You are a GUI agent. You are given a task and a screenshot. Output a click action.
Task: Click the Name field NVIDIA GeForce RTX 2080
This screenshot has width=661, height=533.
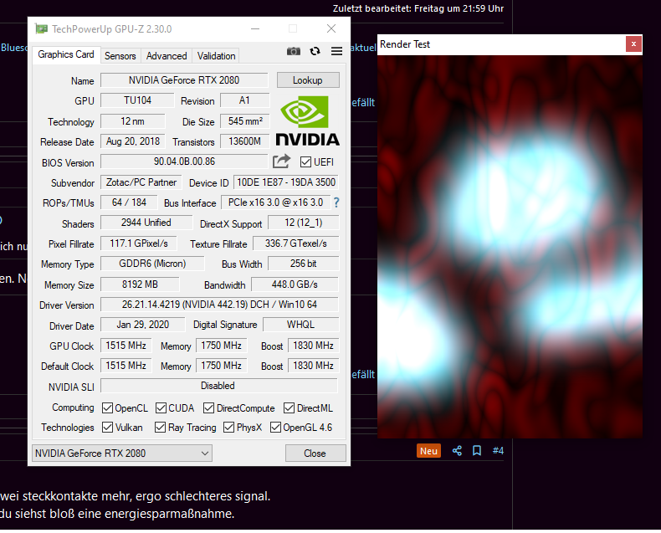pyautogui.click(x=184, y=80)
